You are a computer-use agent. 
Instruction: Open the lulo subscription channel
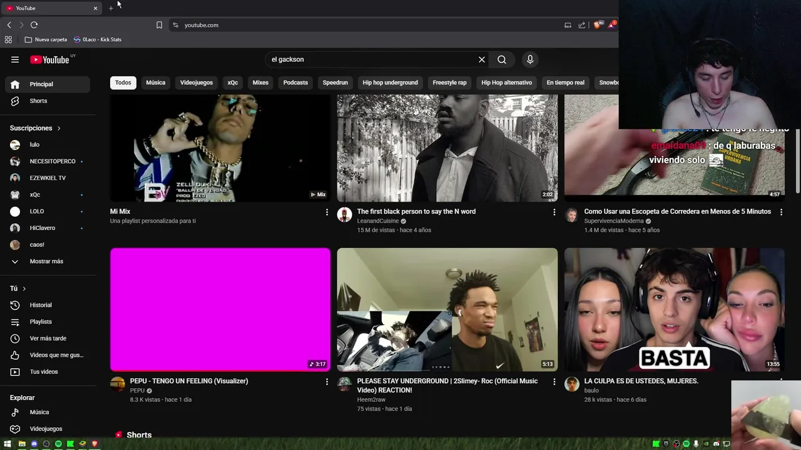pyautogui.click(x=48, y=144)
